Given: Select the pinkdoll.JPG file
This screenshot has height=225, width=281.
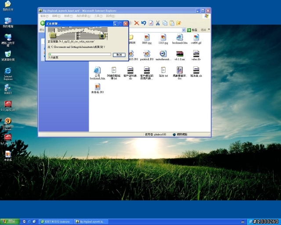Looking at the screenshot, I should (x=147, y=55).
